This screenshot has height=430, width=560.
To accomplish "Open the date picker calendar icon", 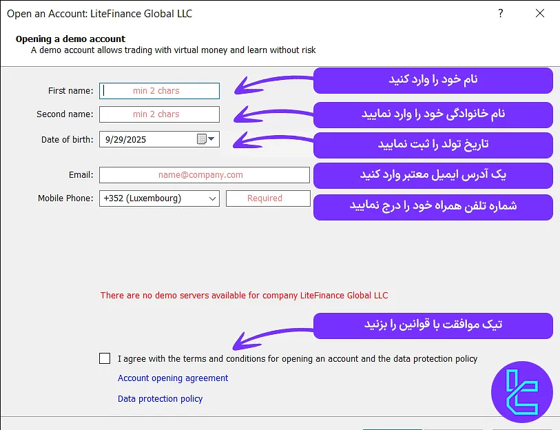I will pyautogui.click(x=203, y=139).
